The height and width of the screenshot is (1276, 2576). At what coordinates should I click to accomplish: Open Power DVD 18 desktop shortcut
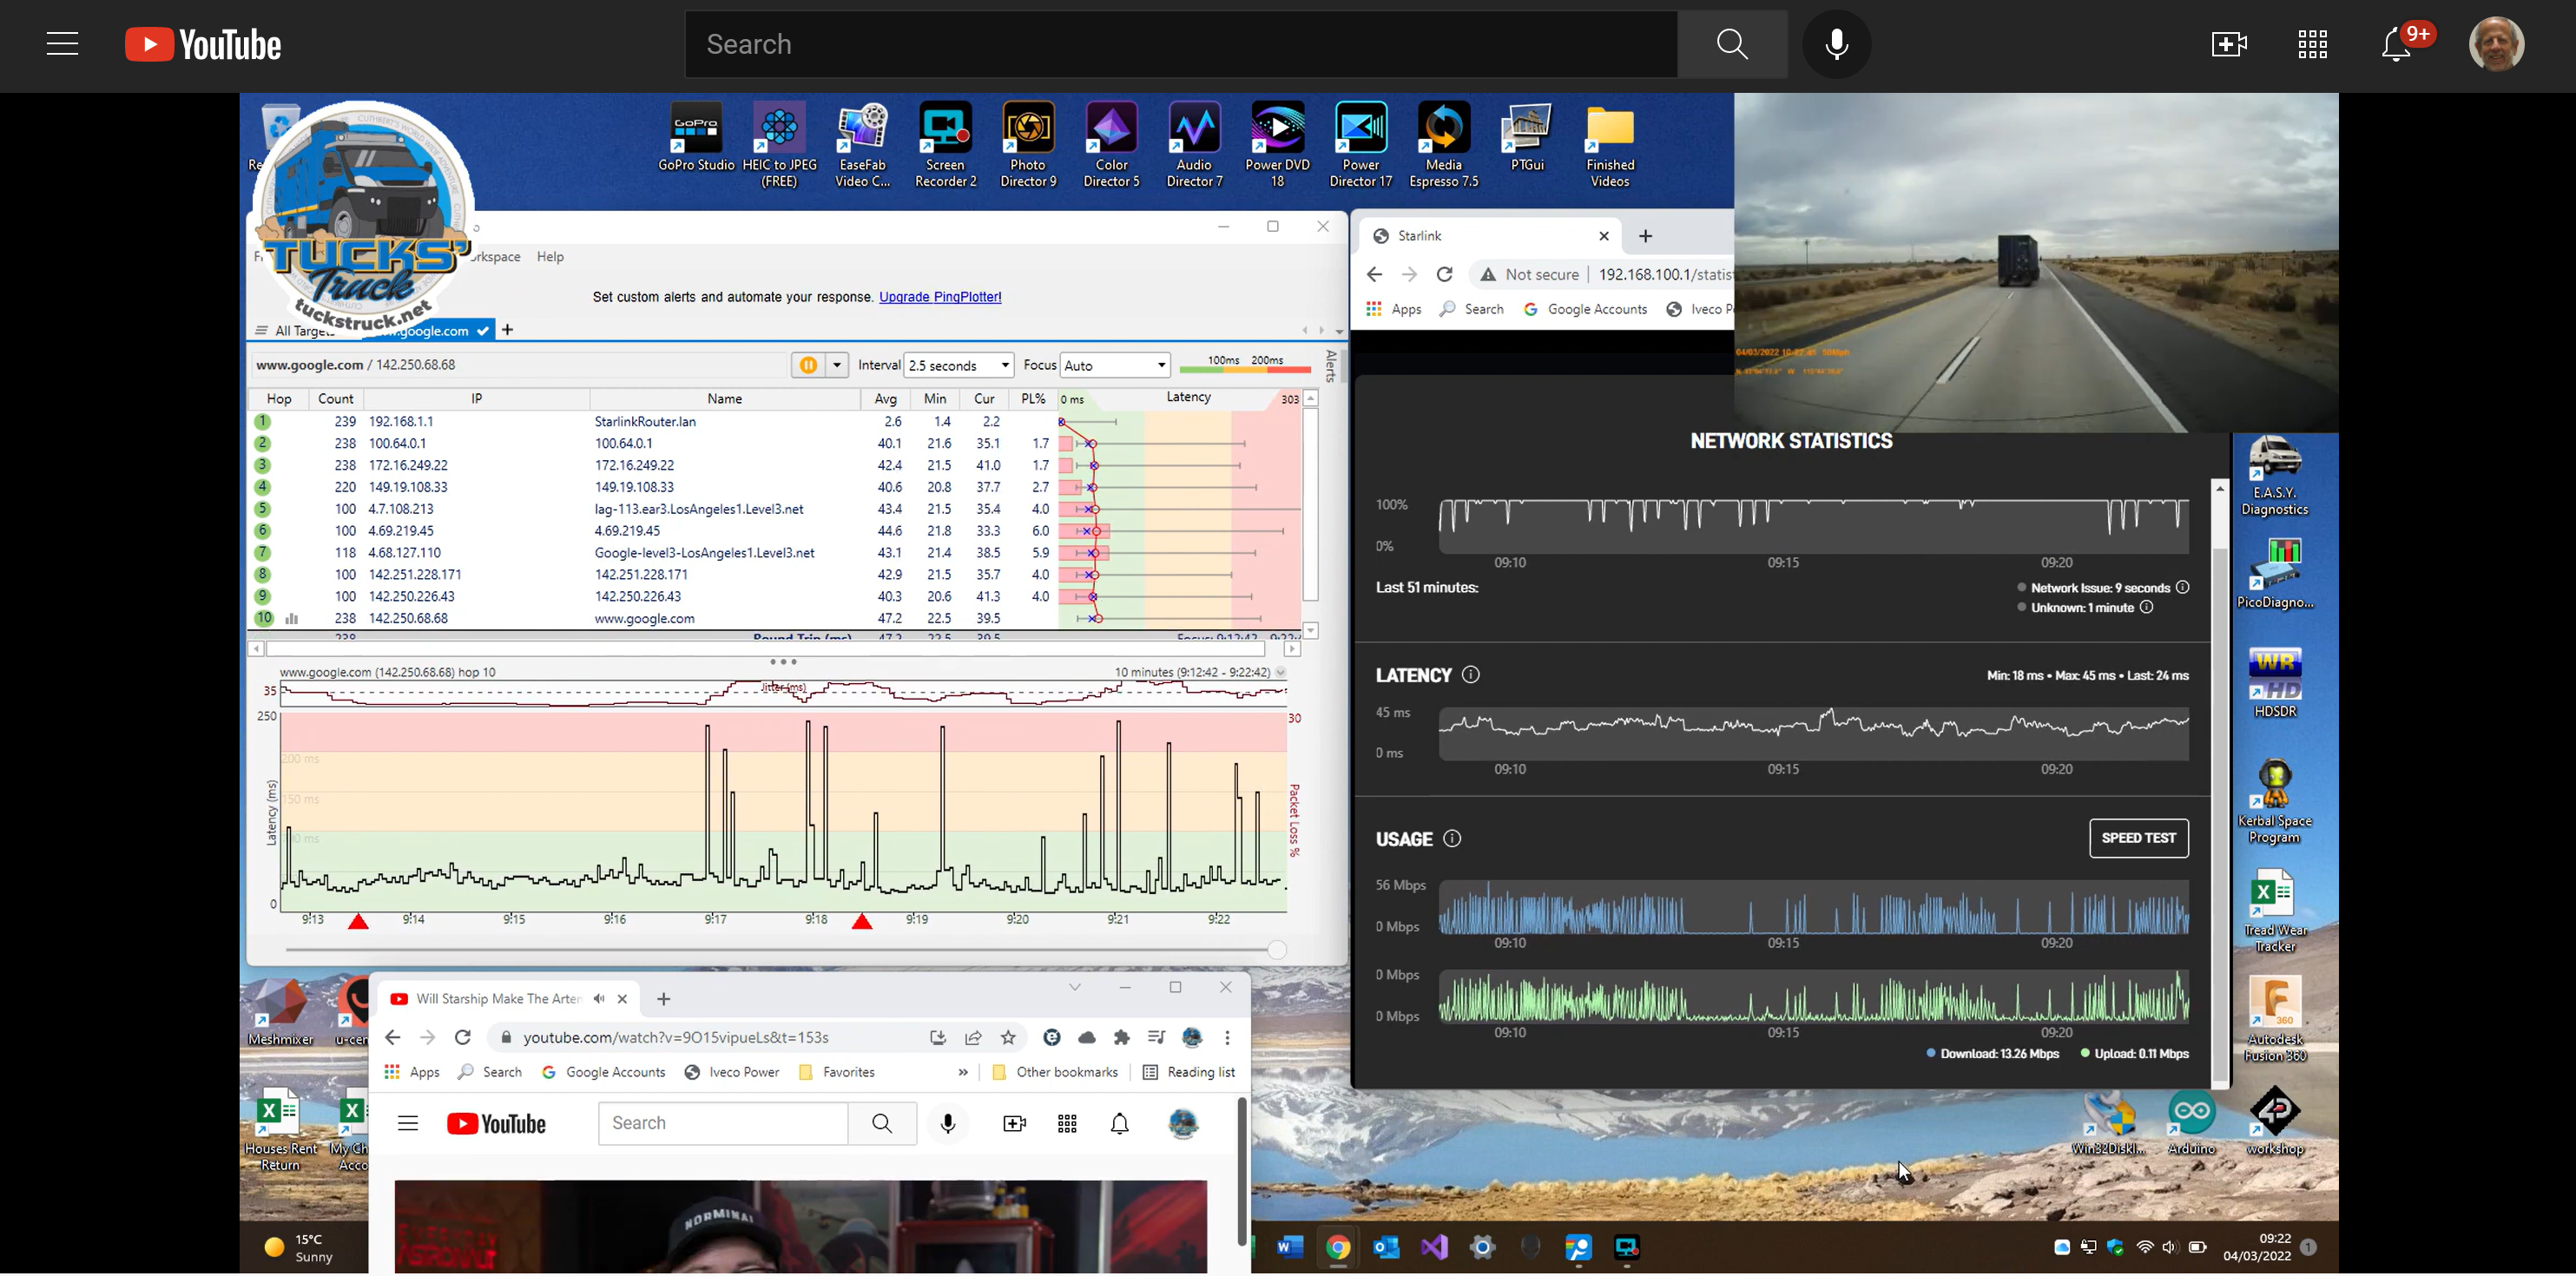(1277, 145)
